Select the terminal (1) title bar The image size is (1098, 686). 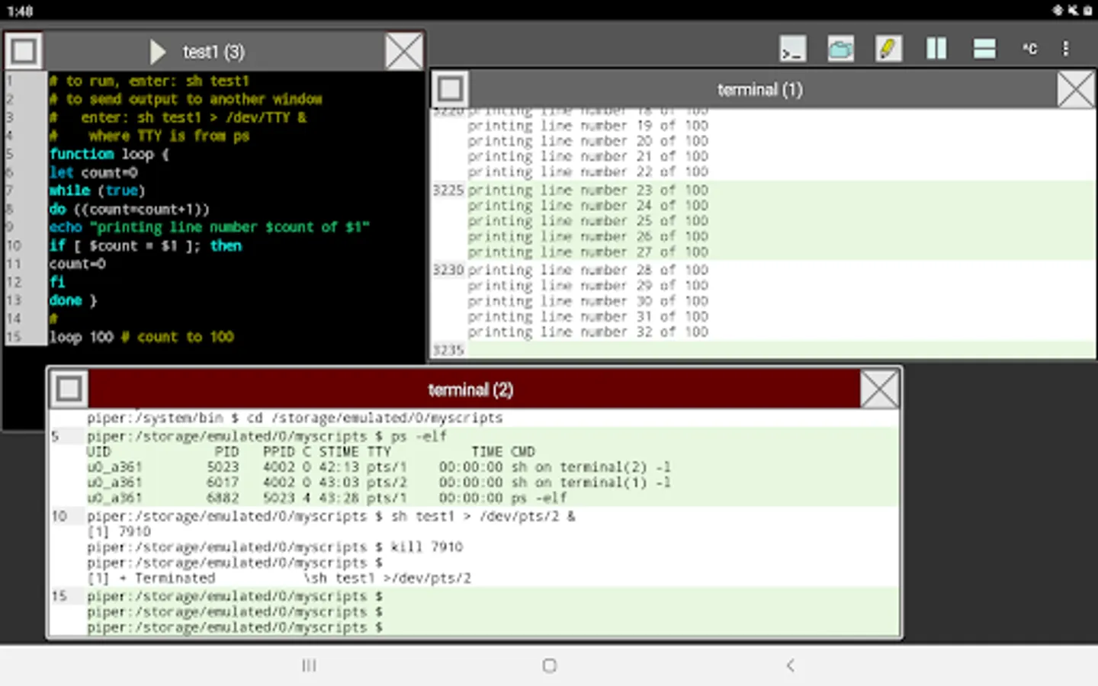[x=759, y=90]
